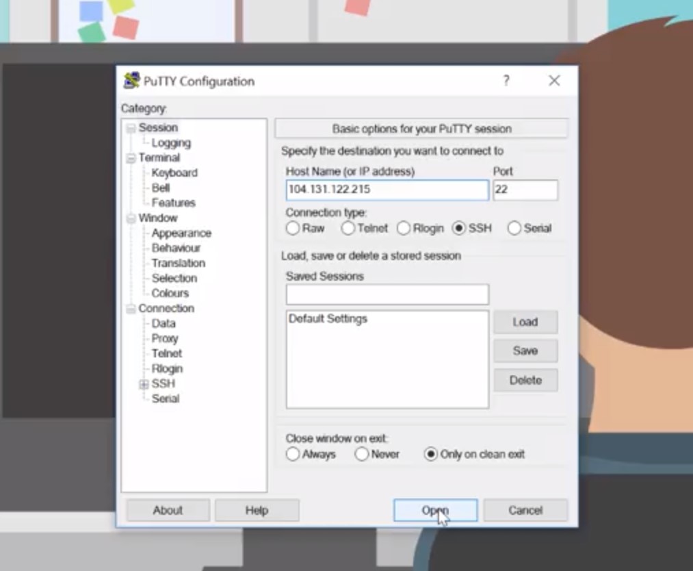
Task: Close the PuTTY Configuration dialog
Action: pyautogui.click(x=554, y=81)
